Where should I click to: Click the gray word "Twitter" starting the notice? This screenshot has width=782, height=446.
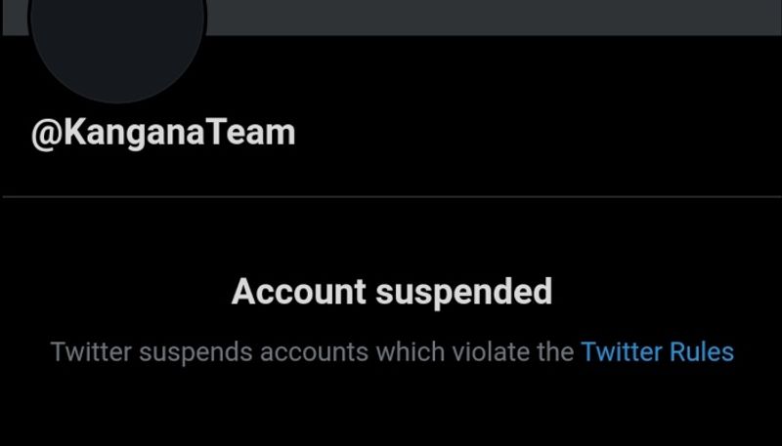90,351
